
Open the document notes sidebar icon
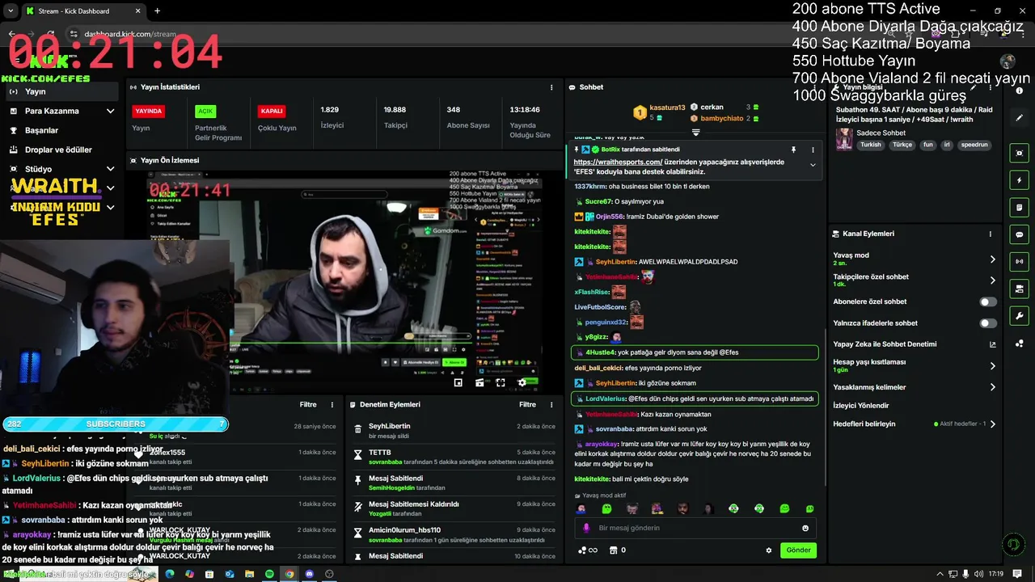coord(1019,208)
